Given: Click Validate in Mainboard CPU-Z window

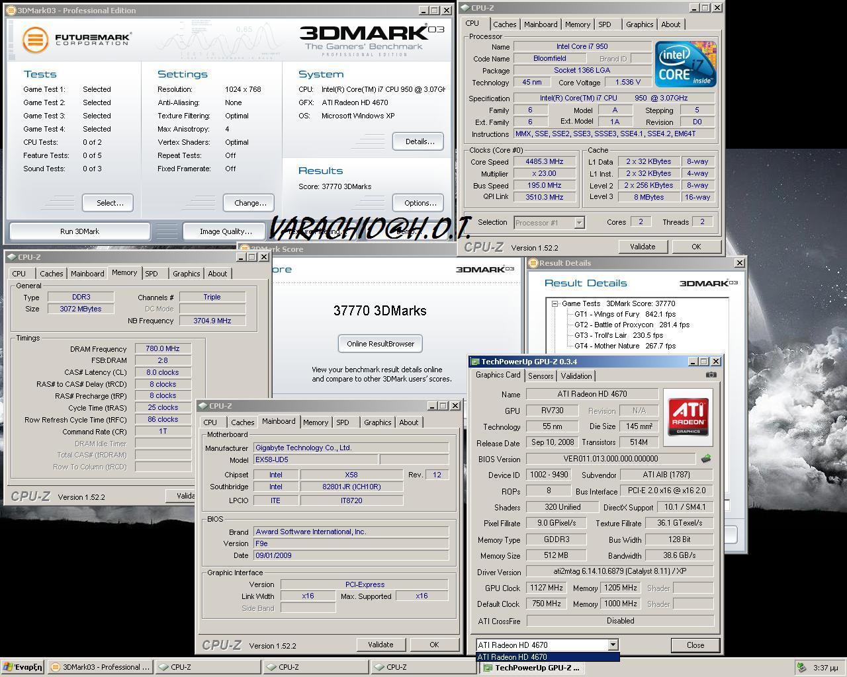Looking at the screenshot, I should (380, 645).
